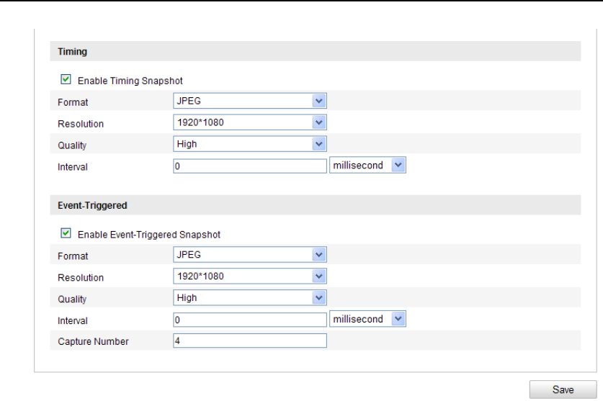Image resolution: width=603 pixels, height=401 pixels.
Task: Open the Timing Quality dropdown
Action: 250,144
